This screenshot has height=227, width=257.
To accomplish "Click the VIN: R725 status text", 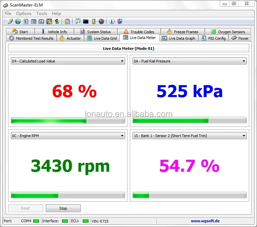I will pos(100,221).
